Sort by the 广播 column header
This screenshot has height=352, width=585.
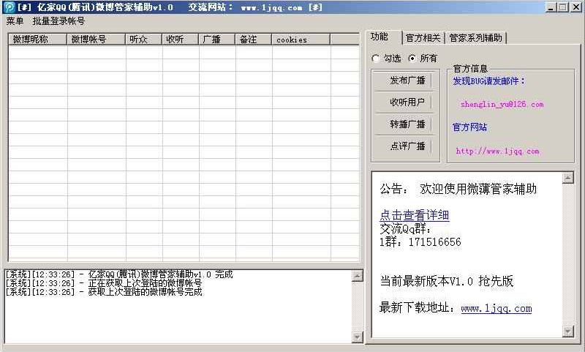(216, 40)
